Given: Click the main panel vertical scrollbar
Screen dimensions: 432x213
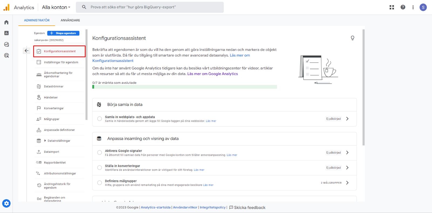Looking at the screenshot, I should pyautogui.click(x=363, y=87).
